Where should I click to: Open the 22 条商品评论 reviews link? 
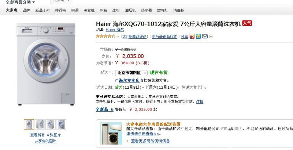click(x=135, y=36)
